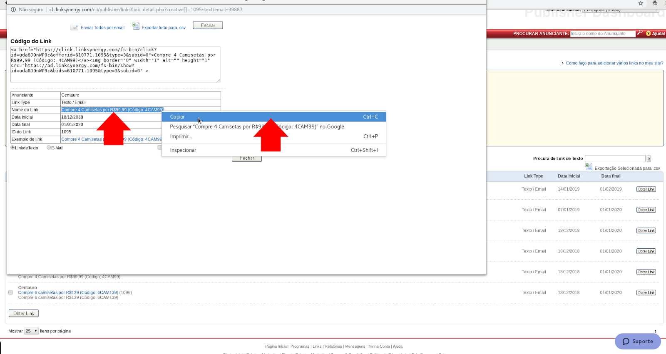This screenshot has height=354, width=666.
Task: Click the Data Inicial value 18/12/2018 in the popup
Action: click(x=72, y=117)
